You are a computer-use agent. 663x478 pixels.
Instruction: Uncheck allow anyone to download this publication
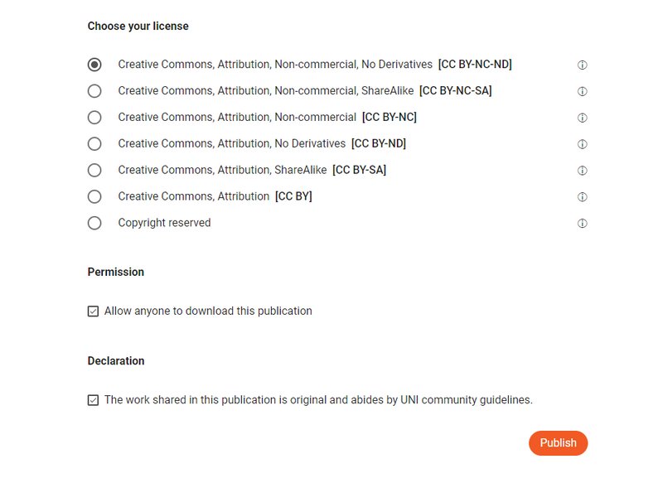pyautogui.click(x=94, y=311)
